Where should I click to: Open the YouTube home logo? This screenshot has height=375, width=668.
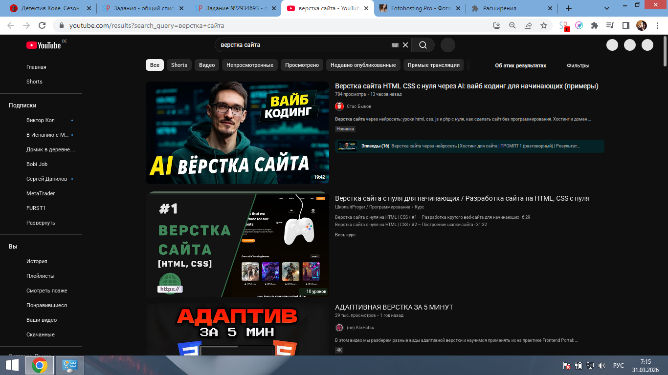pos(44,45)
